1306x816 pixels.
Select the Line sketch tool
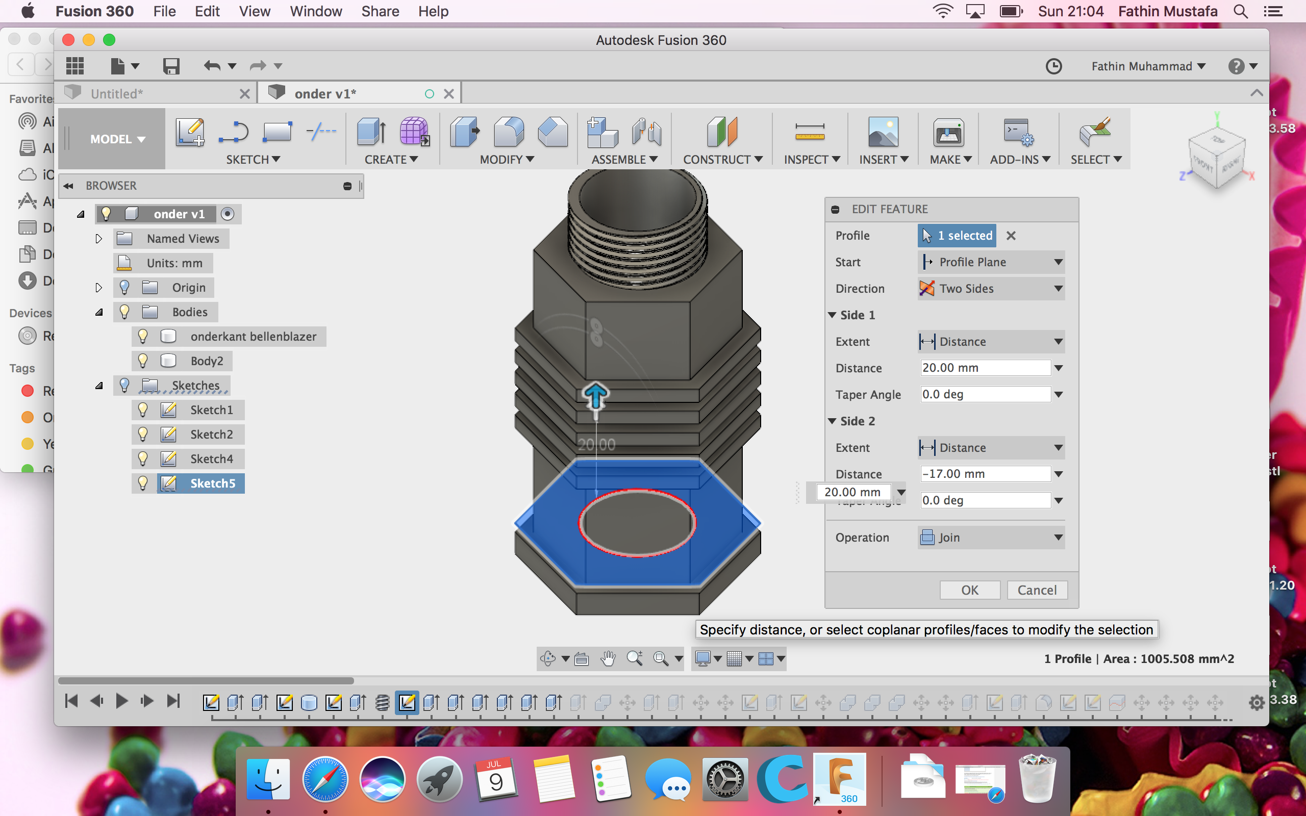[234, 132]
